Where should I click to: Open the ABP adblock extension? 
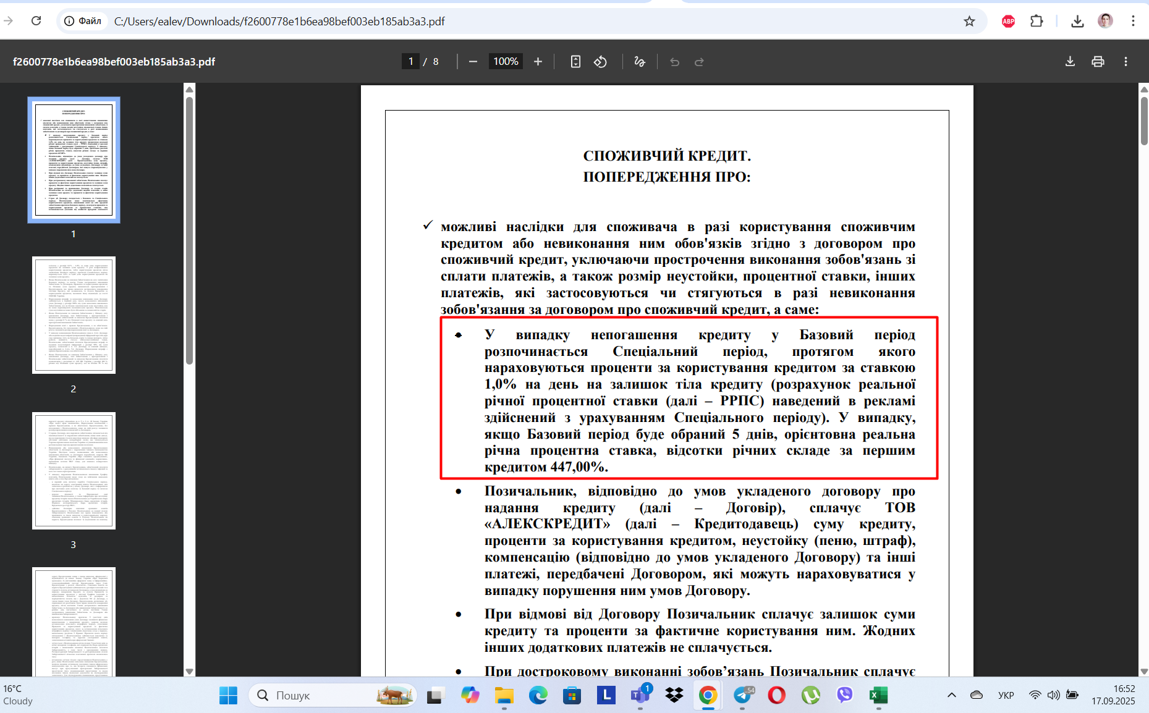[x=1008, y=21]
